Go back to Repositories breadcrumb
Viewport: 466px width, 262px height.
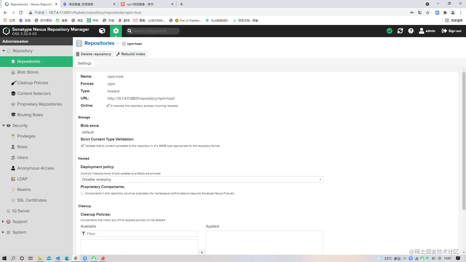[x=99, y=43]
